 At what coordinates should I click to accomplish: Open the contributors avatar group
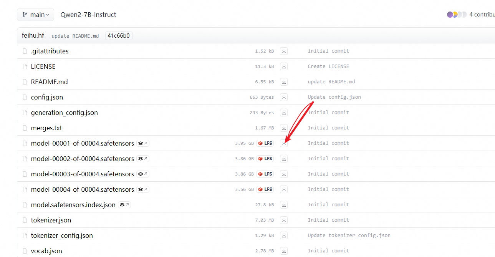[x=457, y=15]
